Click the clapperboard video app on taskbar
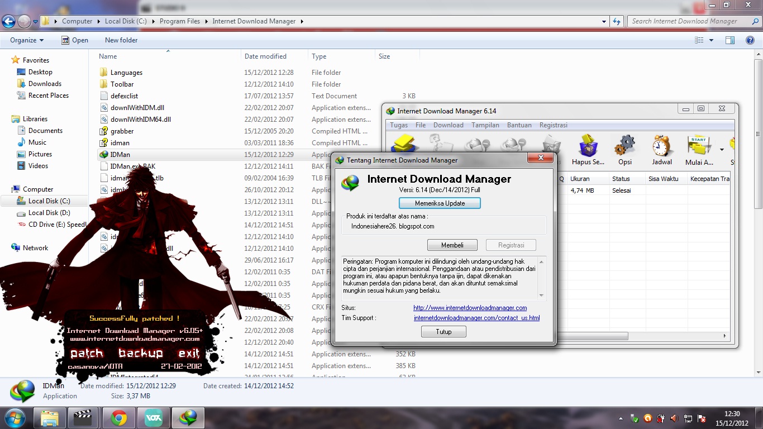The image size is (763, 429). point(84,418)
